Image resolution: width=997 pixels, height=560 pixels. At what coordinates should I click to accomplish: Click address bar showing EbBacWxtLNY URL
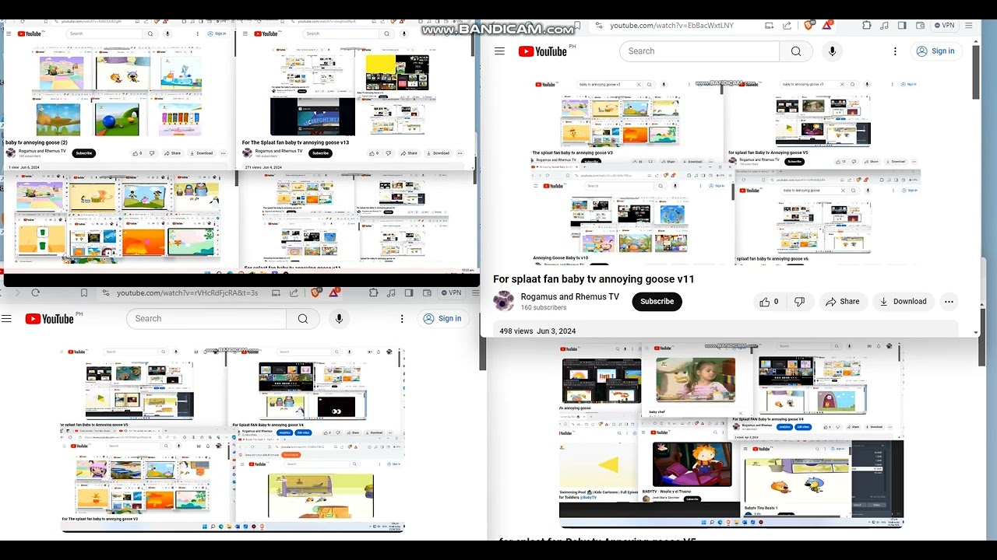671,26
